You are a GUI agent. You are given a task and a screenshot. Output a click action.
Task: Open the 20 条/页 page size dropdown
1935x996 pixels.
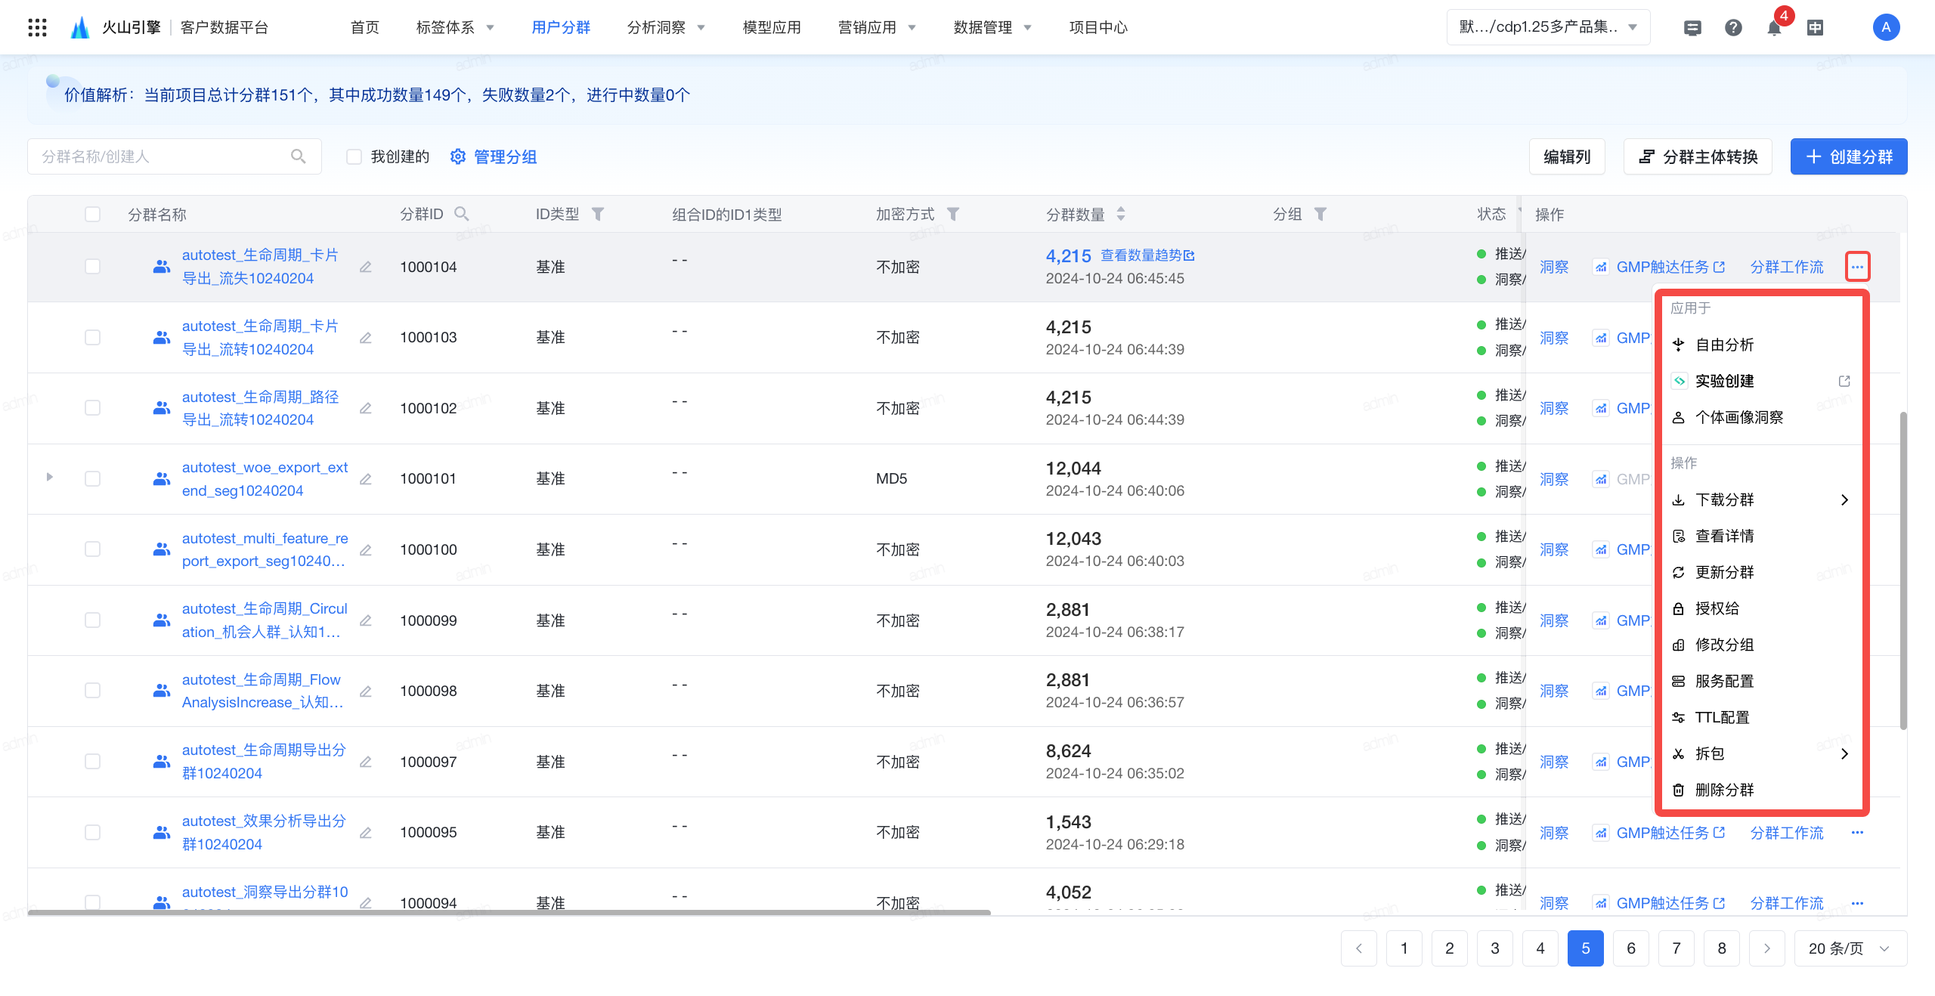(1850, 948)
